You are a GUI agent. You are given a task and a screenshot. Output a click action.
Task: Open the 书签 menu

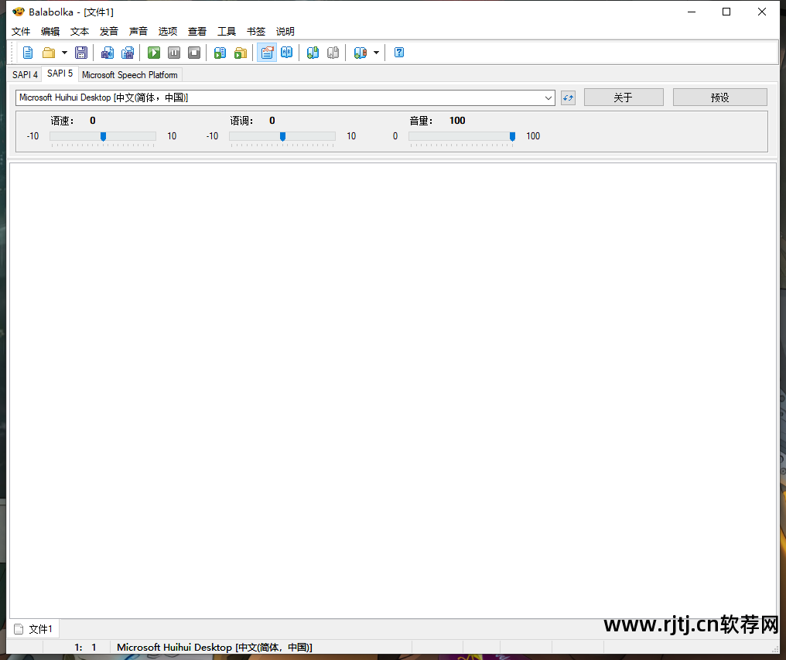pos(256,31)
